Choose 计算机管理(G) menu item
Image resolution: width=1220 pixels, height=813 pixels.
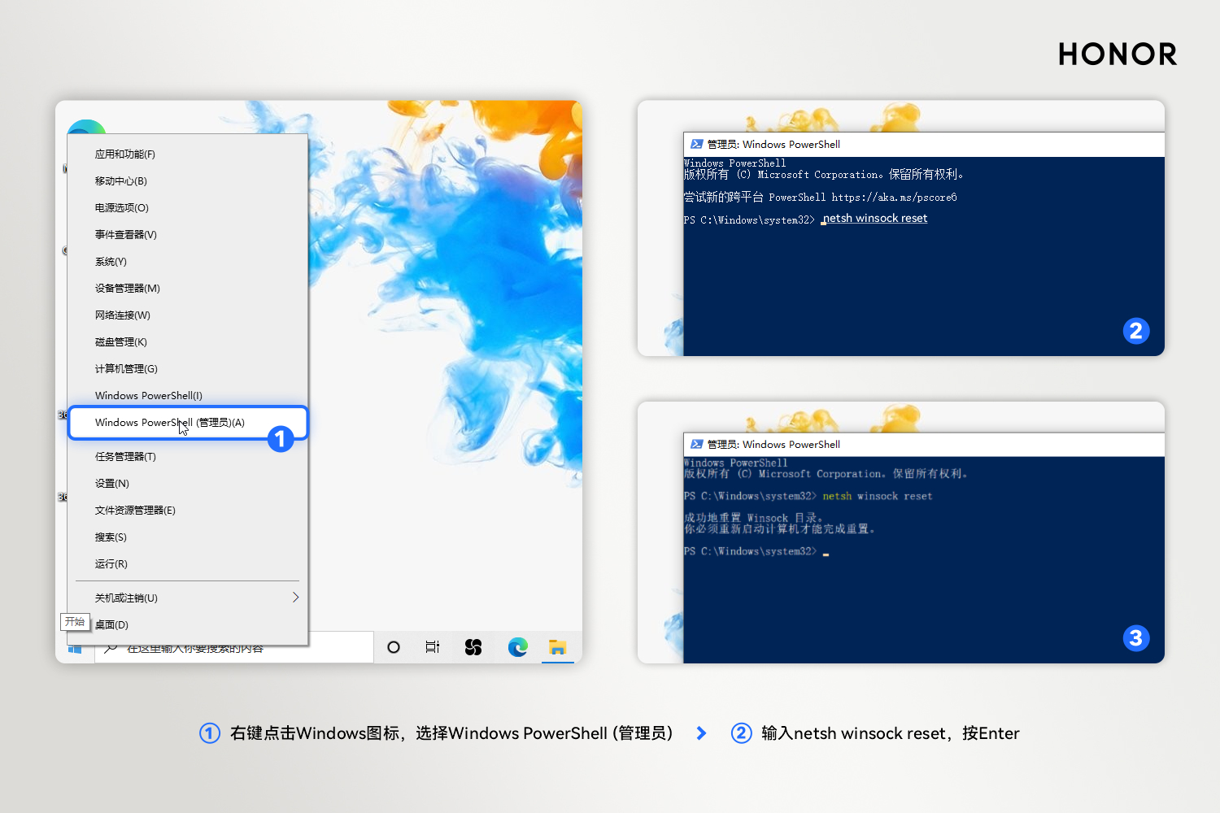(188, 369)
